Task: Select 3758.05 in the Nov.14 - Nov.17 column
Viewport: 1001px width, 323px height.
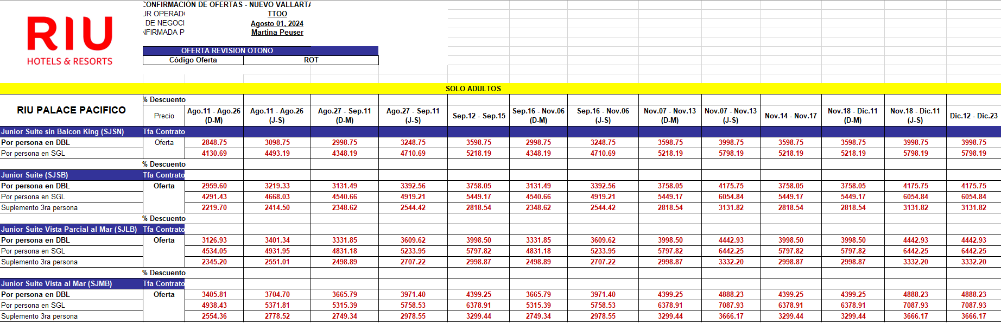Action: point(791,186)
